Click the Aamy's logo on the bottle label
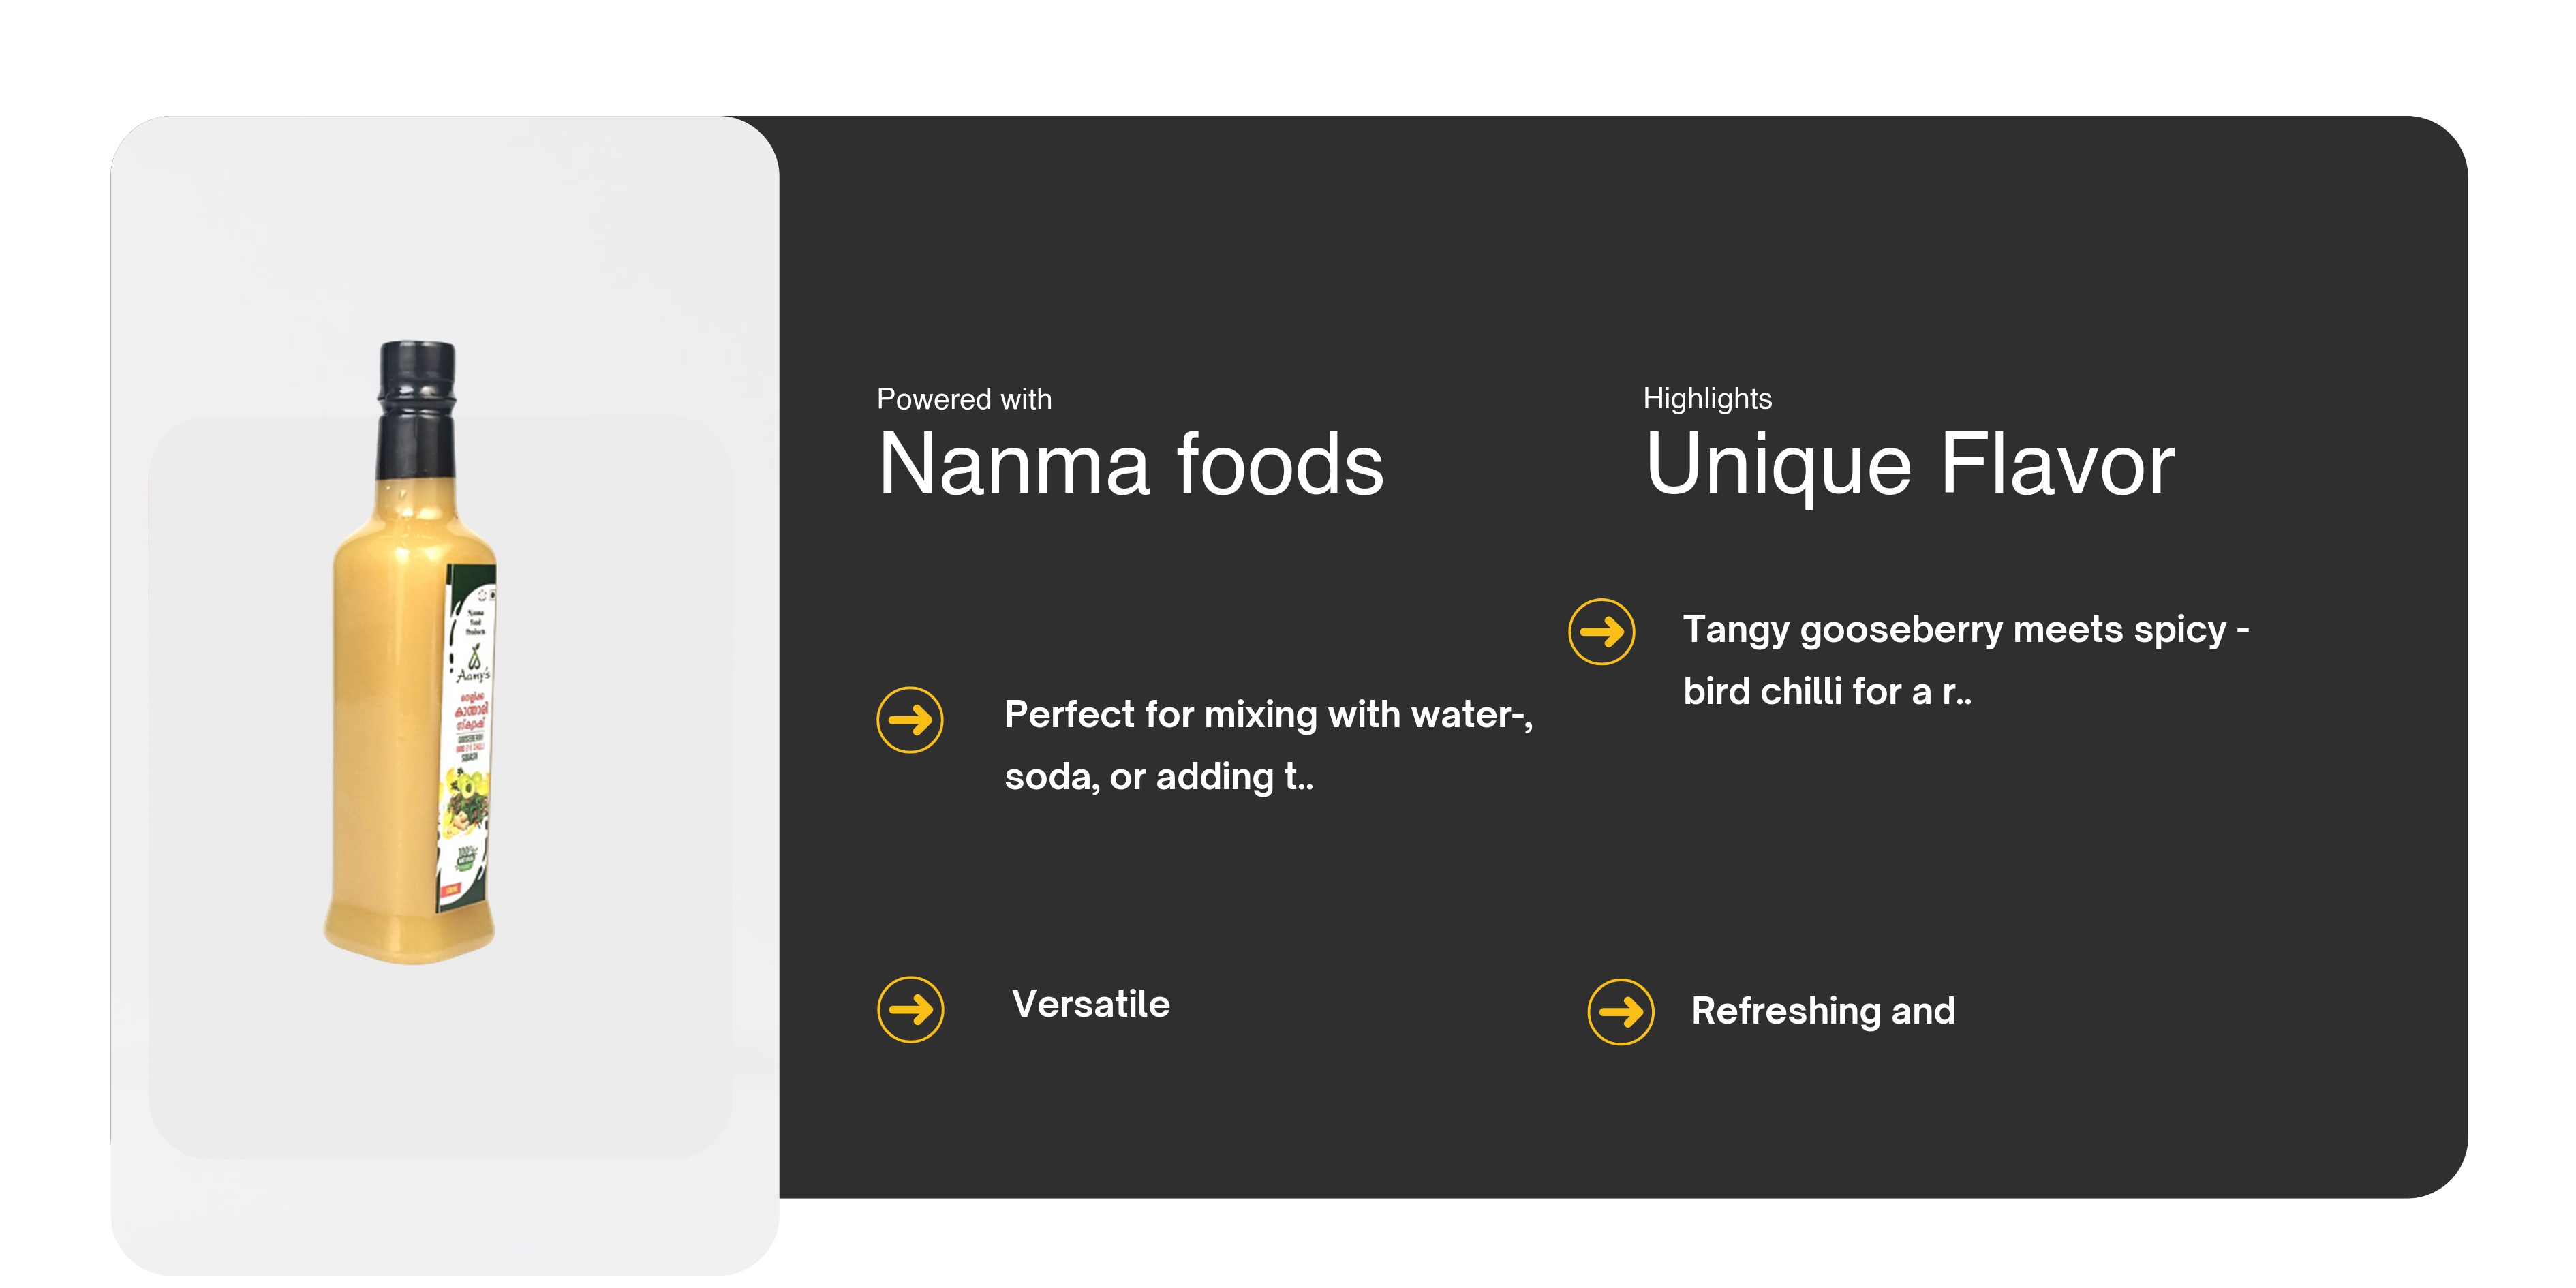2576x1288 pixels. pos(473,665)
